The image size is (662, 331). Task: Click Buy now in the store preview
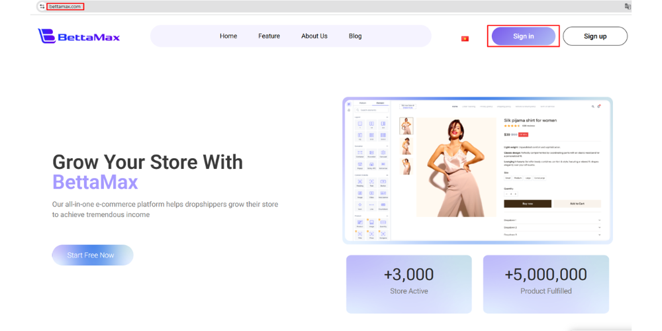tap(528, 203)
